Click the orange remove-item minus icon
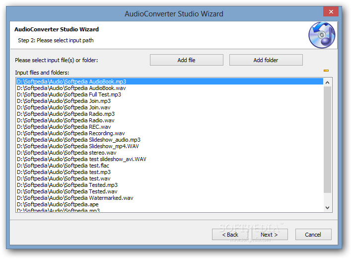 point(326,71)
